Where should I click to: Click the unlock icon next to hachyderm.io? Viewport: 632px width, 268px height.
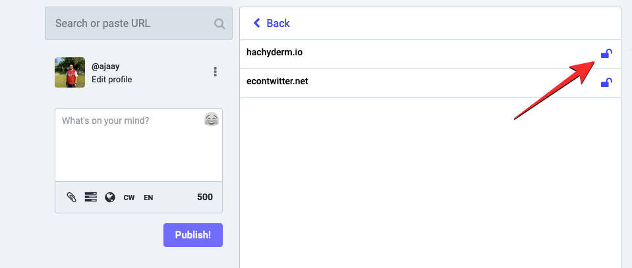tap(606, 53)
